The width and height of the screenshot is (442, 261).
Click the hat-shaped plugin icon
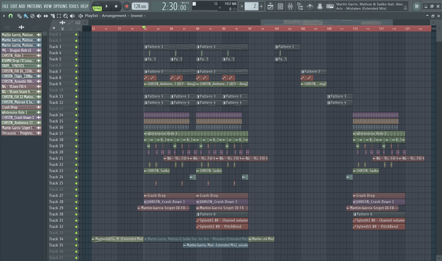[x=320, y=6]
